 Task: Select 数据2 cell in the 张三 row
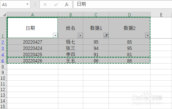[x=130, y=48]
